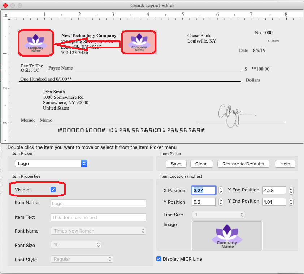This screenshot has height=274, width=304.
Task: Disable the Display MICR Line option
Action: (159, 259)
